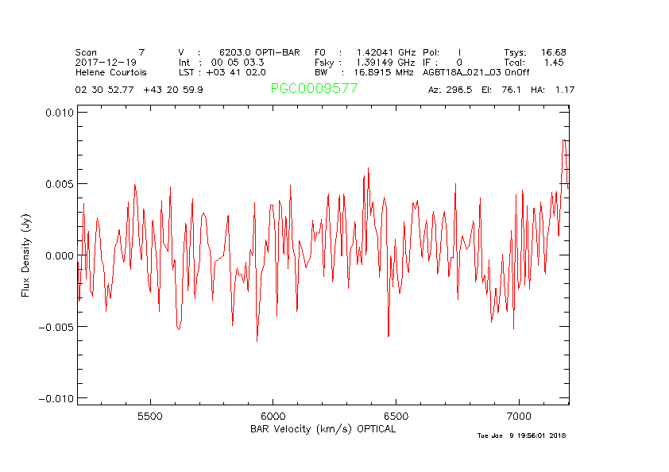Click the 02 30 52.77 right ascension coordinates

coord(106,90)
